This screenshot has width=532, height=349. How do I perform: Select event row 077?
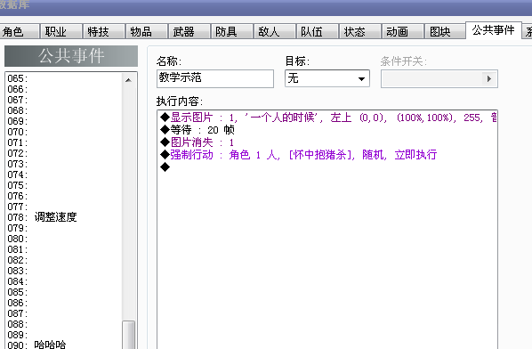pyautogui.click(x=64, y=207)
